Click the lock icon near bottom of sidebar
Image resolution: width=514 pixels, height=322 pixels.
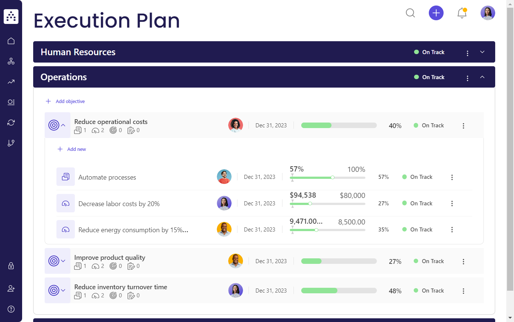click(x=11, y=266)
